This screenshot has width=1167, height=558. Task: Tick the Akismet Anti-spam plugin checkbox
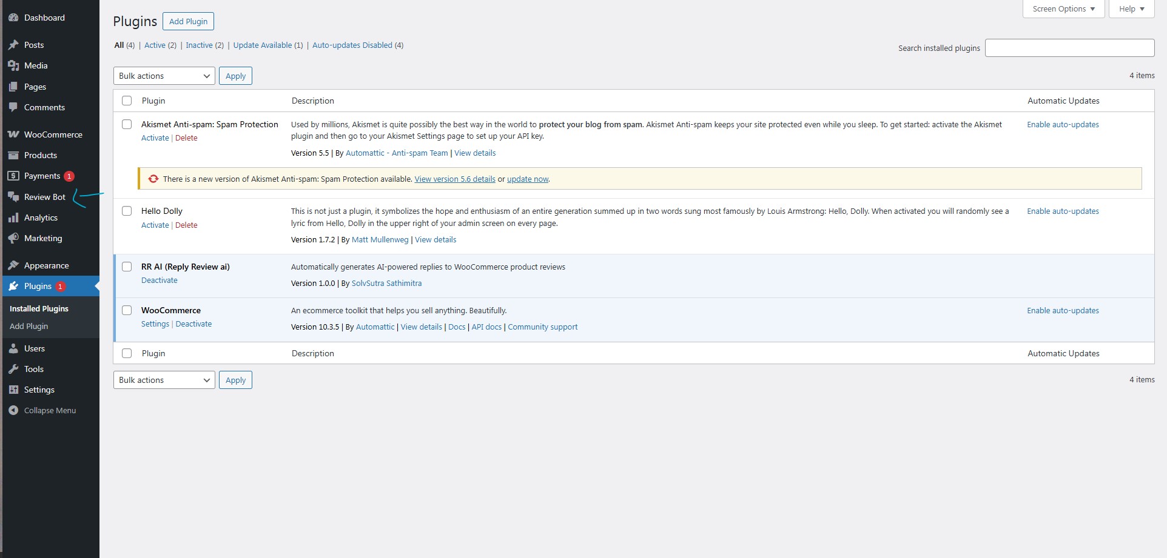[x=127, y=124]
